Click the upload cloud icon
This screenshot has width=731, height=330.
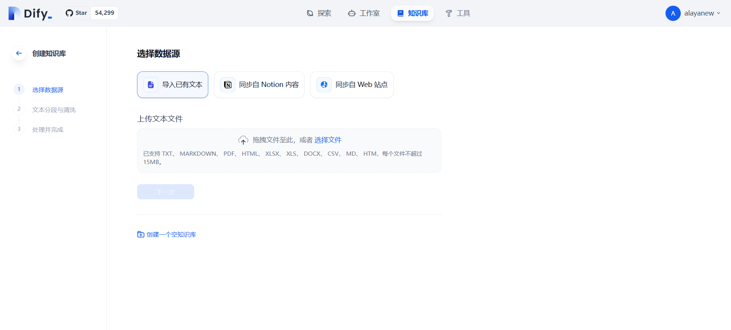point(243,141)
